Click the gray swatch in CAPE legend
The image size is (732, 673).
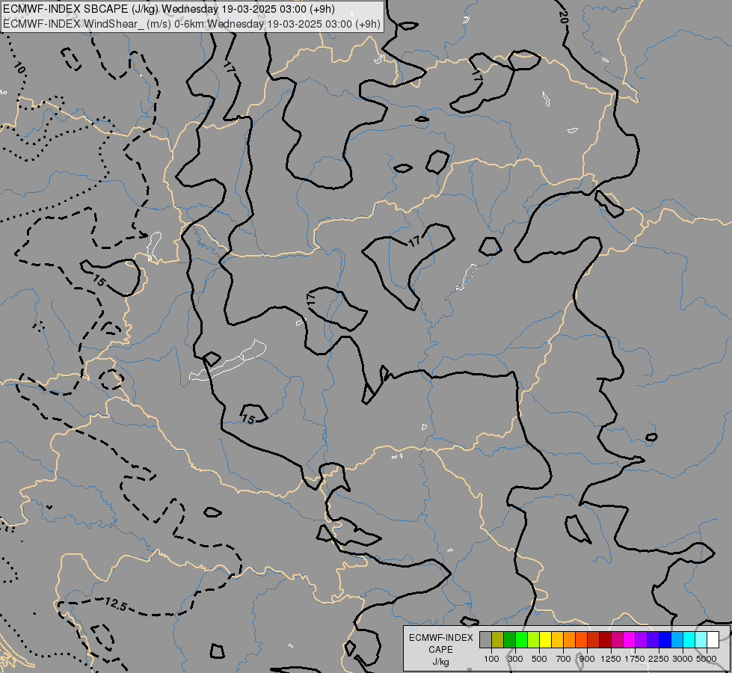click(485, 639)
